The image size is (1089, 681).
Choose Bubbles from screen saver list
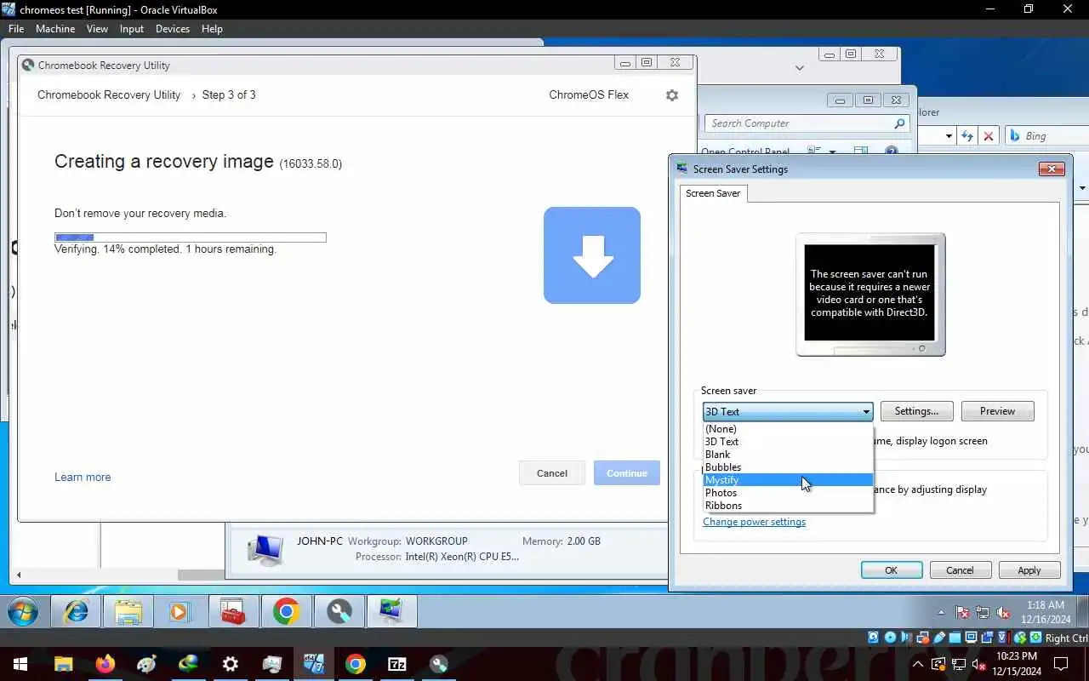(788, 467)
